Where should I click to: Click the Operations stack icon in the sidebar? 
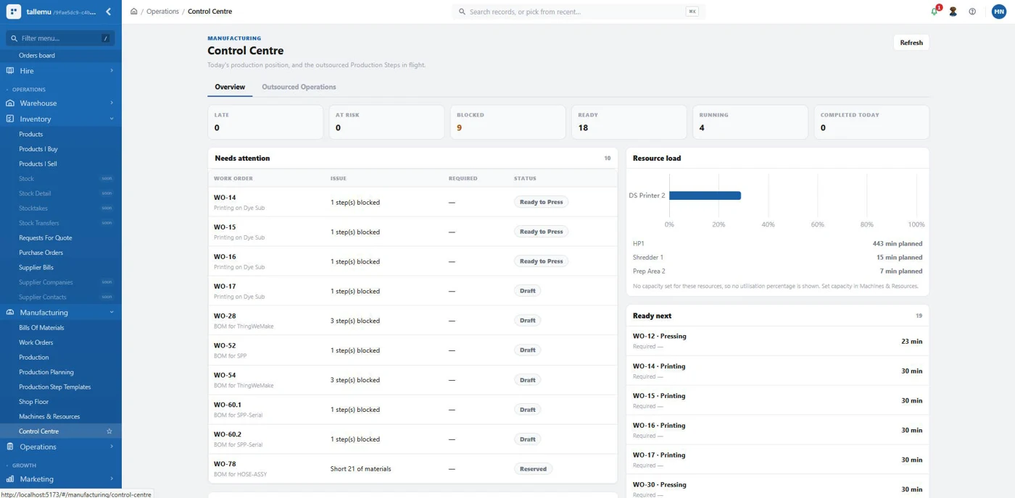click(x=10, y=447)
